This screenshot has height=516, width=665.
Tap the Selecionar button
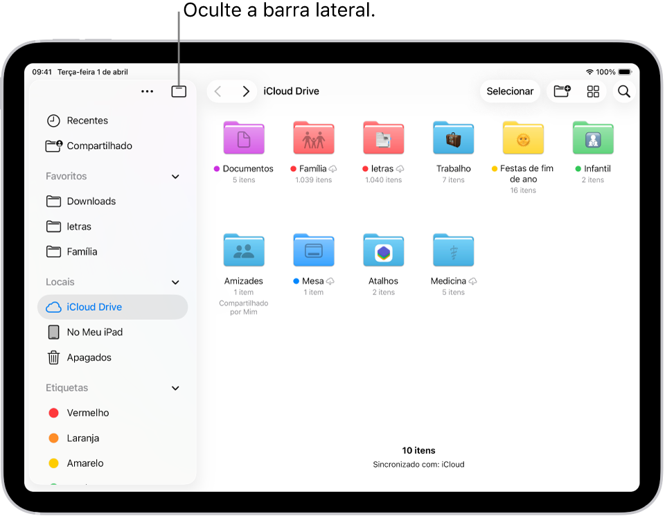(510, 91)
